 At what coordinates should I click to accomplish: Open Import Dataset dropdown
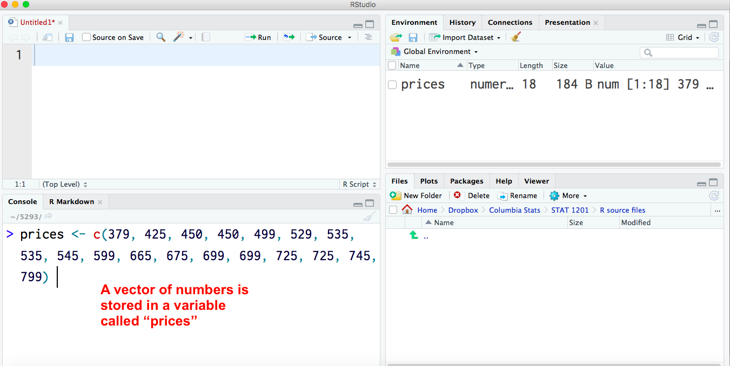[x=465, y=37]
